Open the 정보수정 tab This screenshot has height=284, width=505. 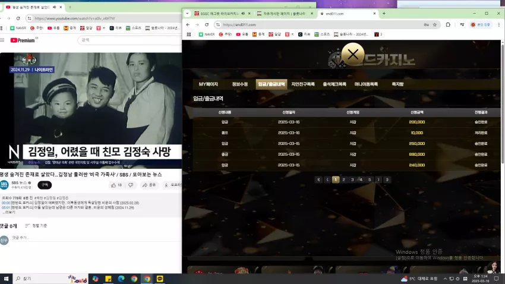(x=239, y=84)
